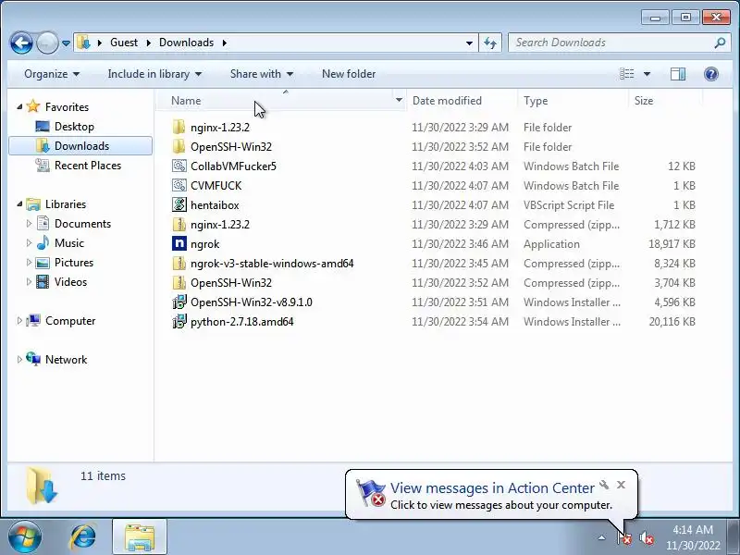Select hentaibox VBScript file icon
The image size is (740, 555).
[179, 204]
